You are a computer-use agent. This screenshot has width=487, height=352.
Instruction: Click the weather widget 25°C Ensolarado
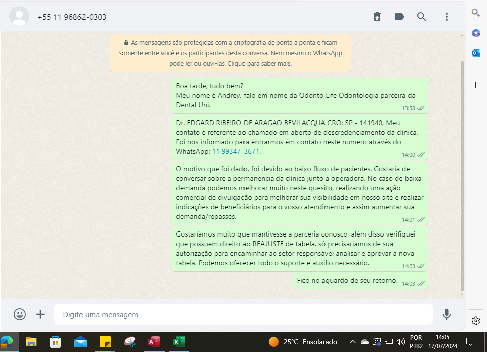point(303,342)
